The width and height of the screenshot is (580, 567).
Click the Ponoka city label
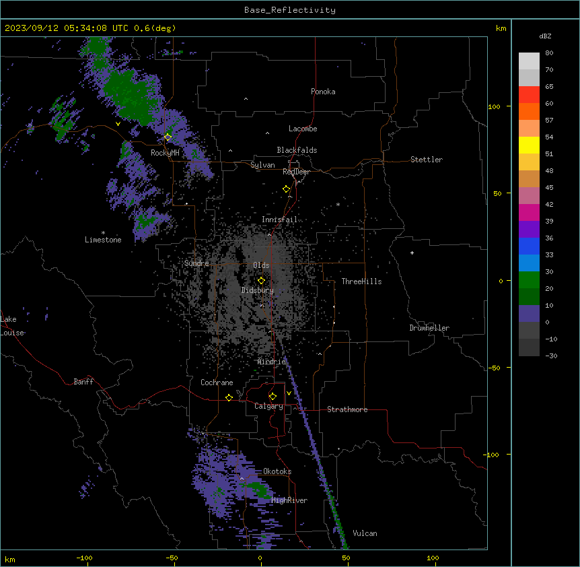tap(323, 92)
